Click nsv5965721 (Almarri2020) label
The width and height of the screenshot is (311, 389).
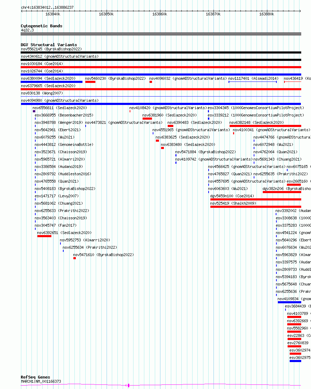coord(60,159)
